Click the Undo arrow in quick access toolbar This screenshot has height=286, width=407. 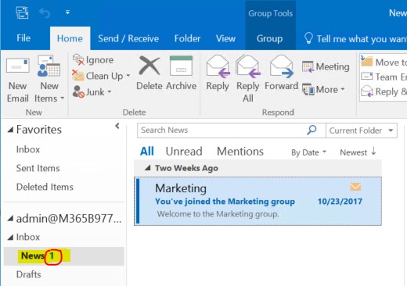45,13
